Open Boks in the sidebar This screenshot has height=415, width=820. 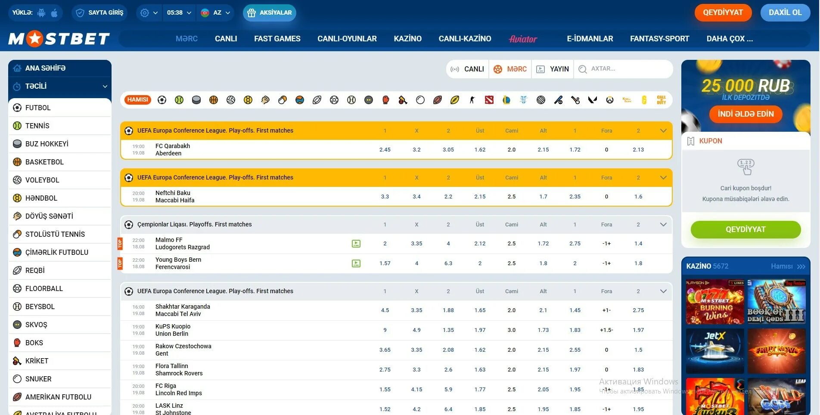coord(60,343)
